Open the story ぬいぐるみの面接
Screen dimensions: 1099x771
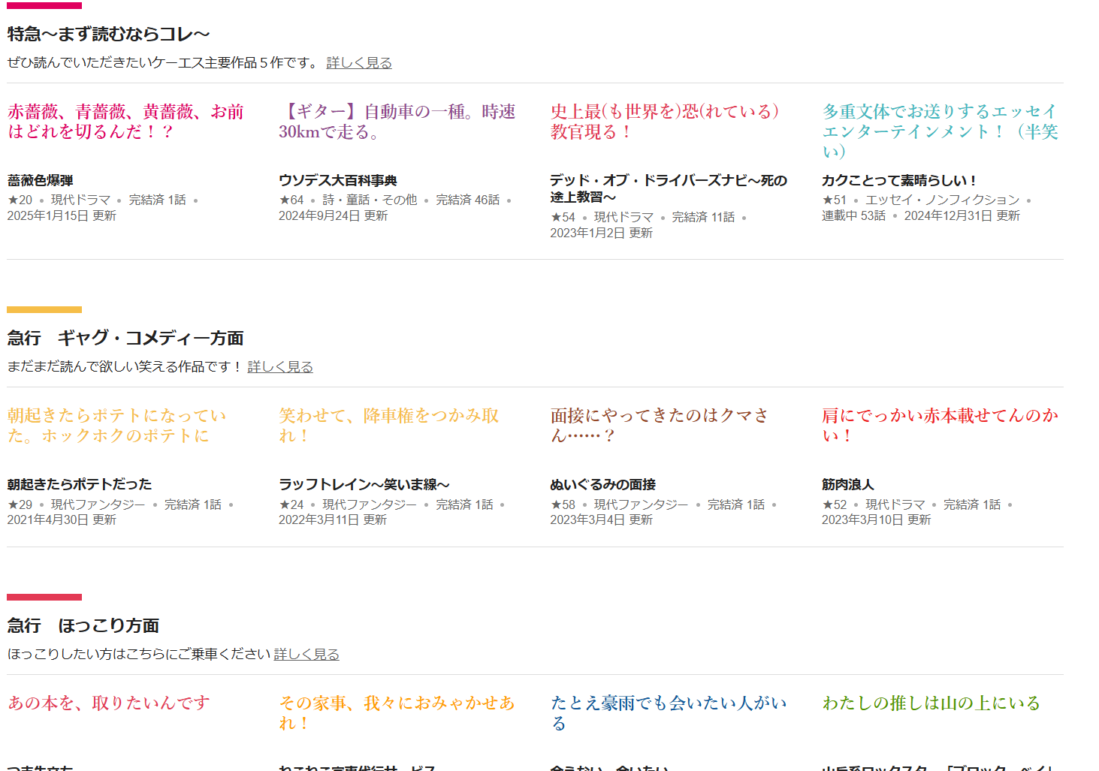(602, 485)
